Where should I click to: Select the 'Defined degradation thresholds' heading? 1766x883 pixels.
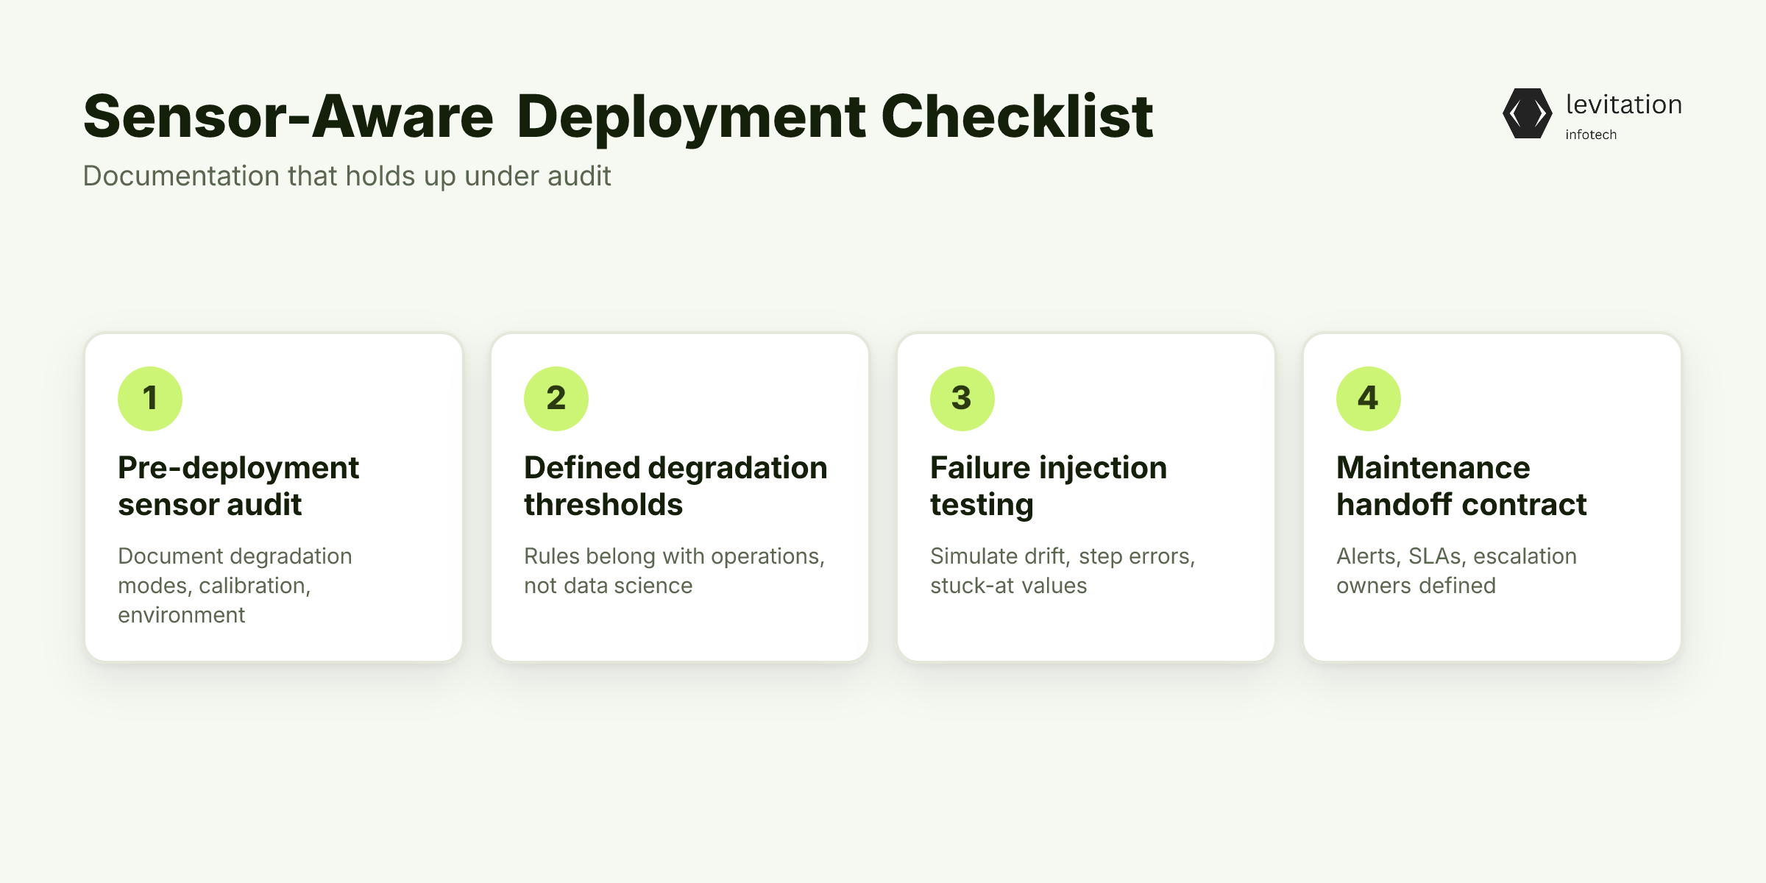pyautogui.click(x=675, y=486)
